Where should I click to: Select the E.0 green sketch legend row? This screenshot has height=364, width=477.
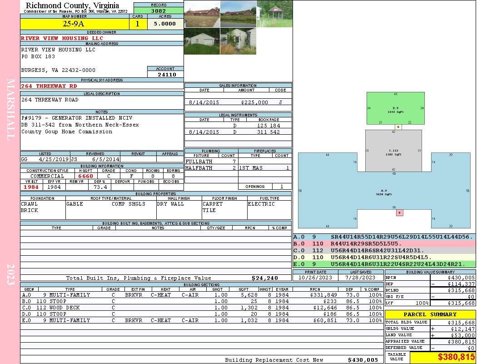[384, 264]
